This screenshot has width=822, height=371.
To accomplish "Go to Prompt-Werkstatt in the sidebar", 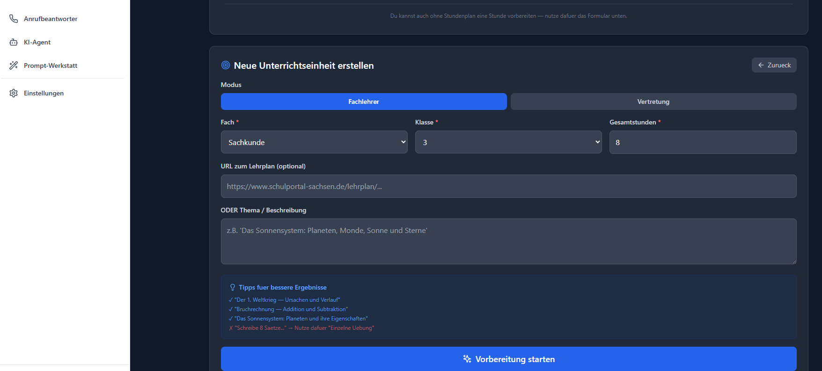I will [x=51, y=65].
